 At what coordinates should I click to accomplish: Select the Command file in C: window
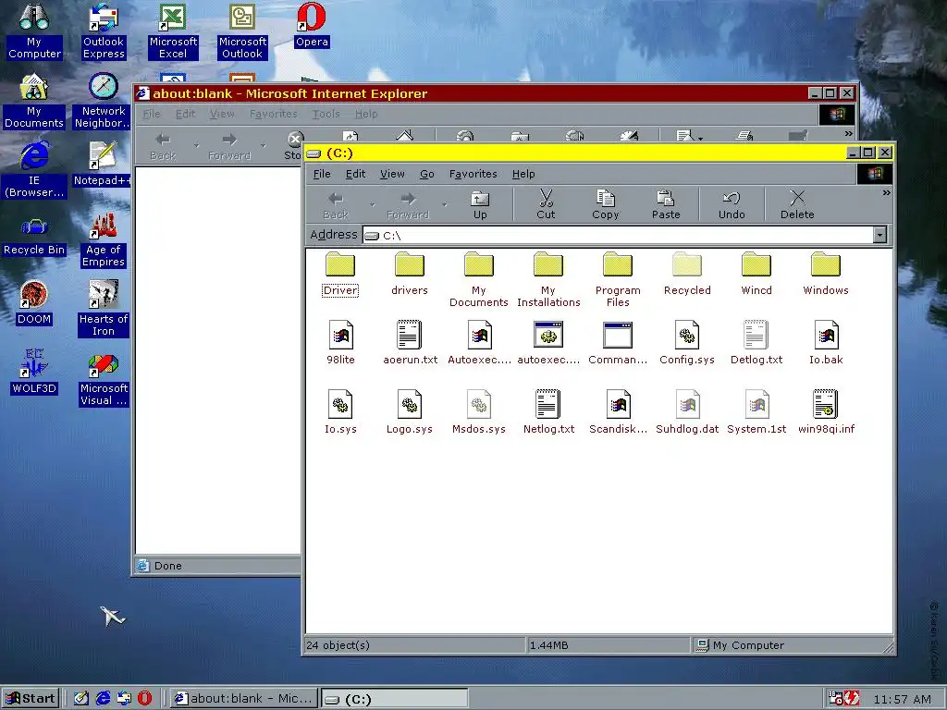(618, 343)
